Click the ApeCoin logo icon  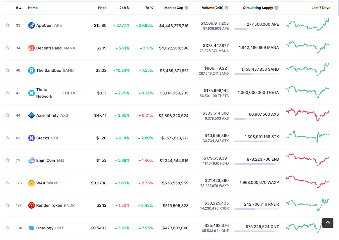pos(32,25)
